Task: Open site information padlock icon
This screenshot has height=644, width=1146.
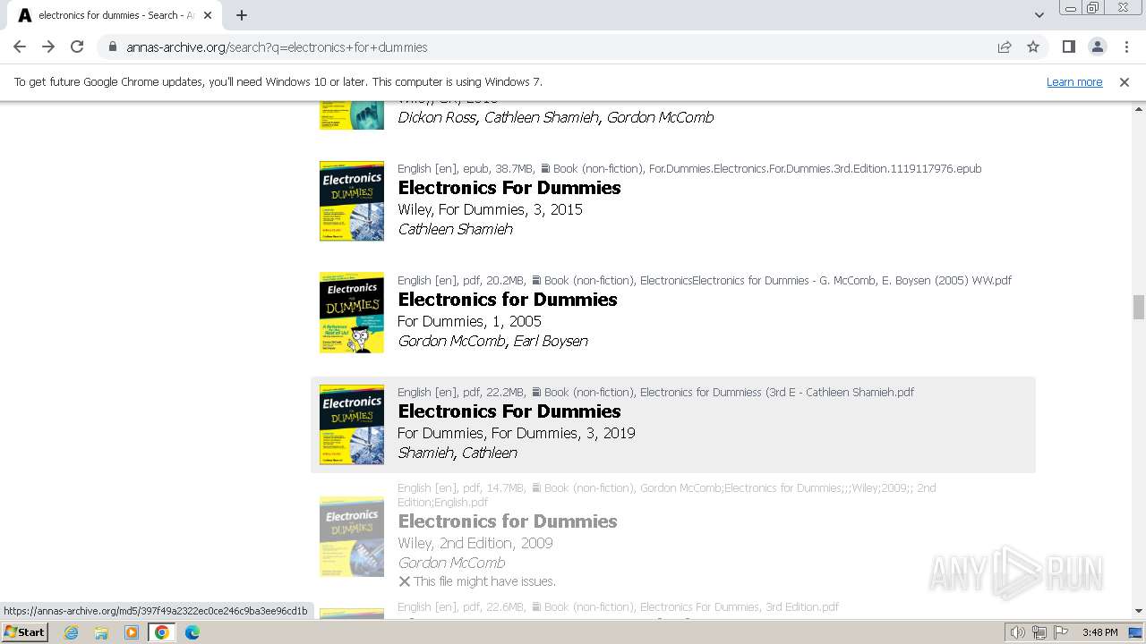Action: (x=113, y=47)
